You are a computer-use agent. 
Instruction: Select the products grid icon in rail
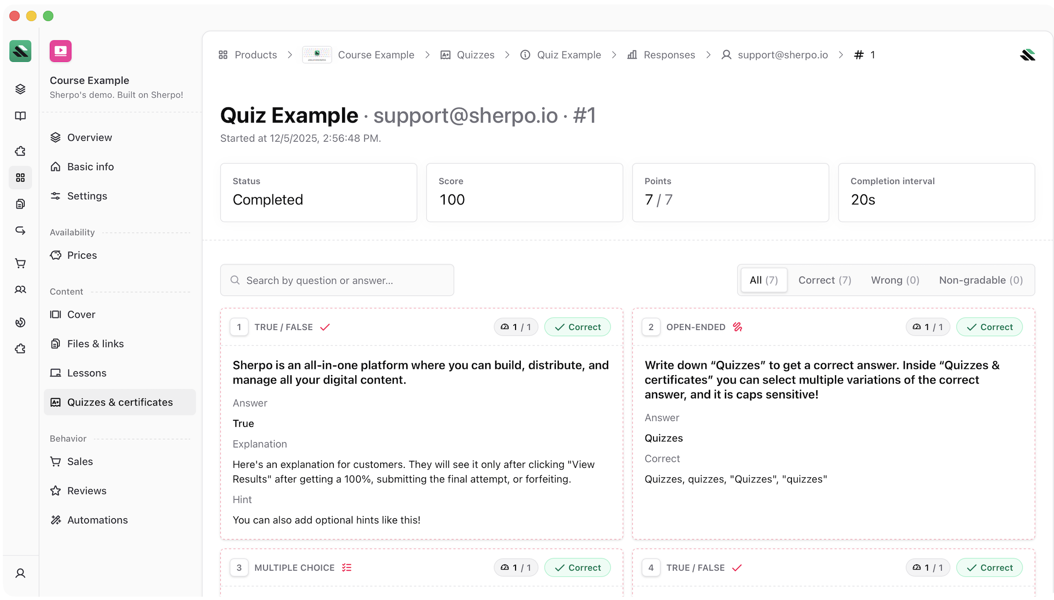[x=20, y=178]
